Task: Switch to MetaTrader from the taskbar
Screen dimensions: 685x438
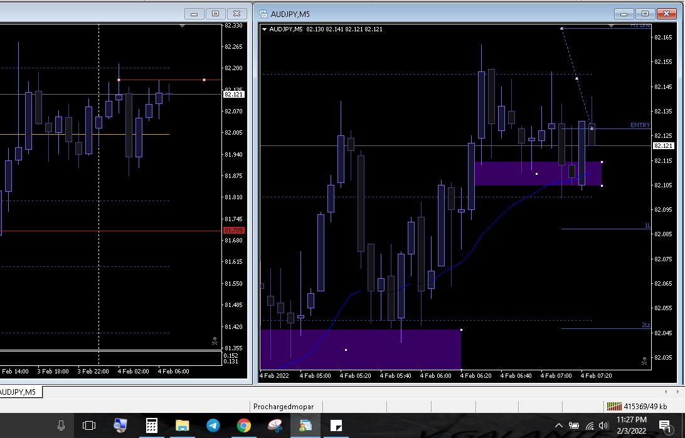Action: click(x=305, y=426)
